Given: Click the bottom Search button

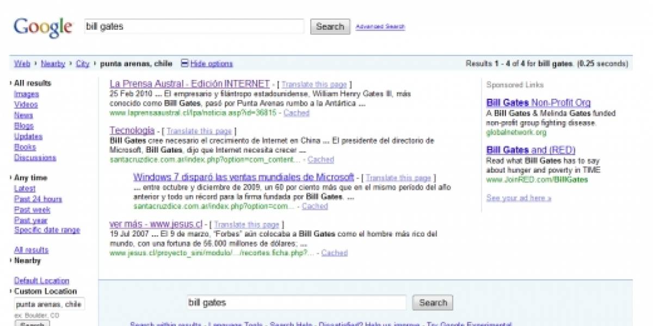Looking at the screenshot, I should (x=433, y=303).
